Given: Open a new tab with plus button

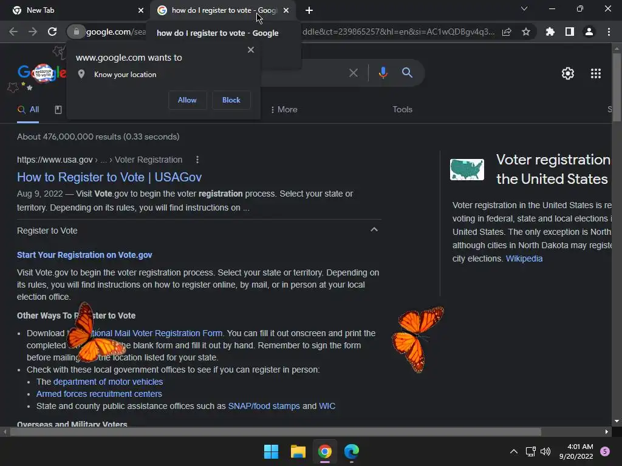Looking at the screenshot, I should point(309,10).
